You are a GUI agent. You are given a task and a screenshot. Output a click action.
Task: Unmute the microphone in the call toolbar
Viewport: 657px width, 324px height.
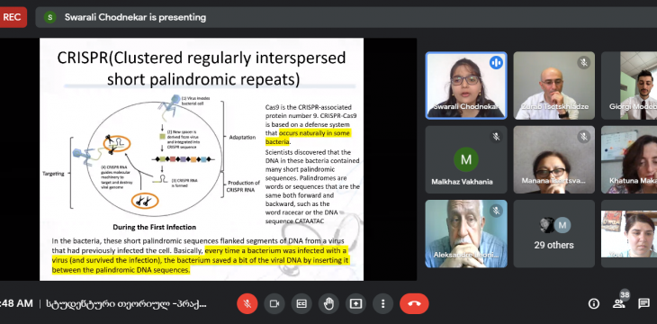[247, 304]
